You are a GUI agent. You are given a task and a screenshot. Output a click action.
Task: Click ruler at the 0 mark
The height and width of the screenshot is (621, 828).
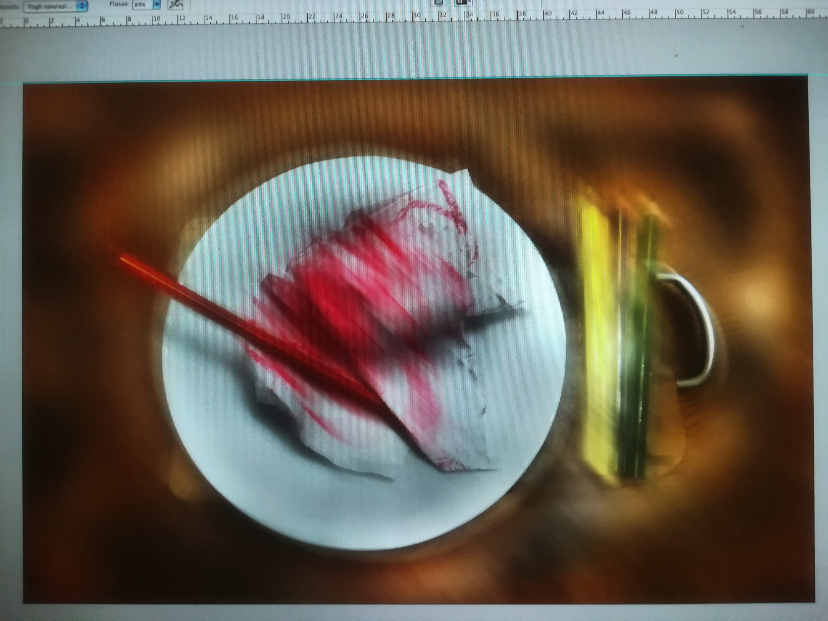pyautogui.click(x=25, y=21)
